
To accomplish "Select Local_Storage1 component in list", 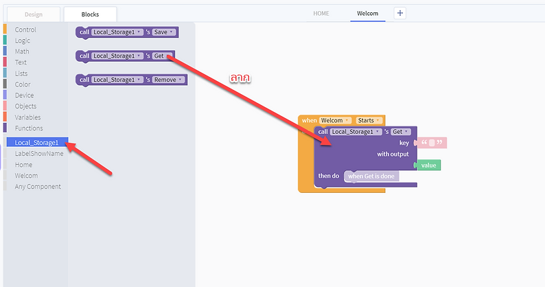I will 36,142.
